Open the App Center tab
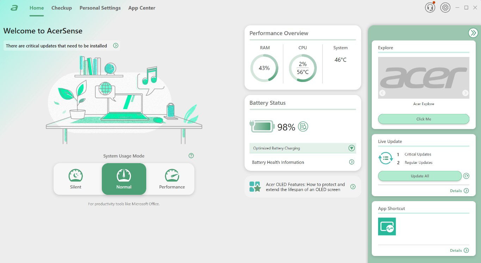 142,8
